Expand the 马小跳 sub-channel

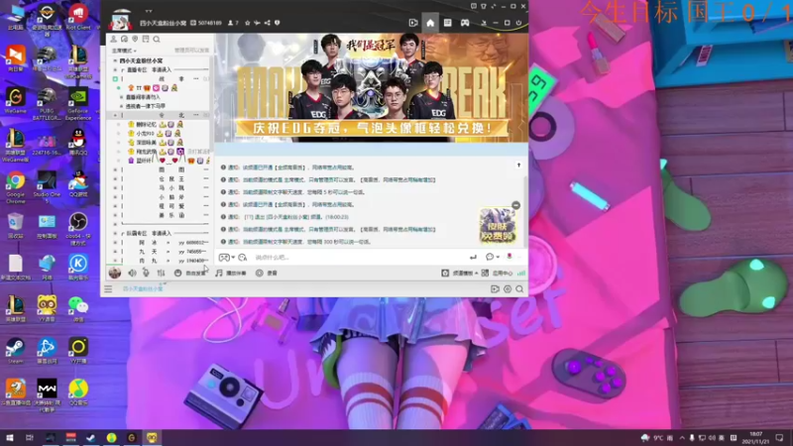coord(115,188)
